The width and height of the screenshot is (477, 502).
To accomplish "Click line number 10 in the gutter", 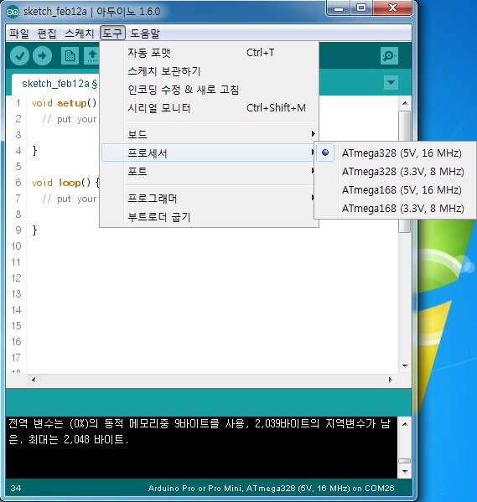I will (16, 246).
